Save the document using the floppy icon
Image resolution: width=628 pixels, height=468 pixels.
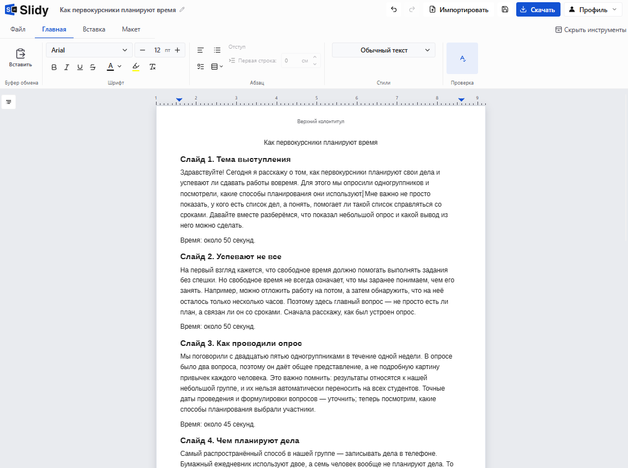[x=505, y=9]
